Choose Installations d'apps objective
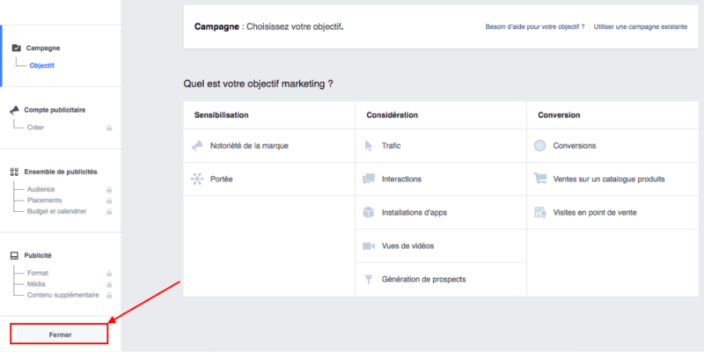 (441, 212)
